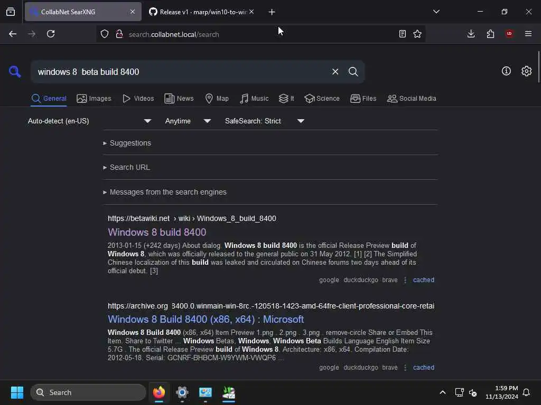
Task: Open the notifications bell
Action: pyautogui.click(x=527, y=392)
